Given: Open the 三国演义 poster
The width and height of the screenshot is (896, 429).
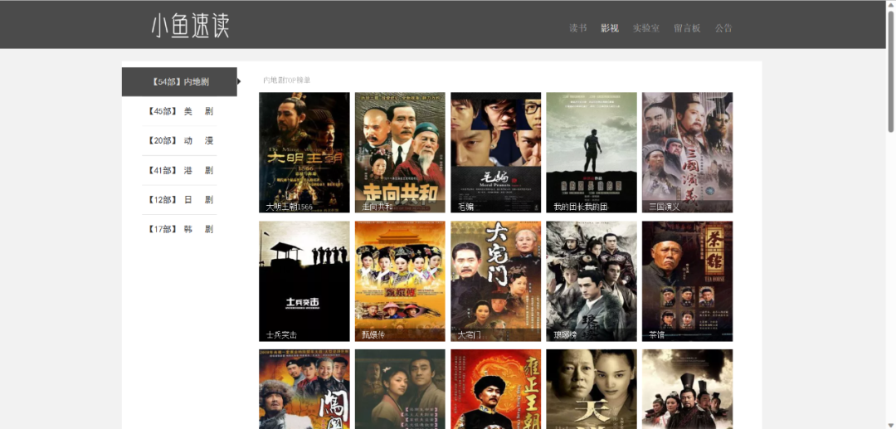Looking at the screenshot, I should (x=687, y=152).
